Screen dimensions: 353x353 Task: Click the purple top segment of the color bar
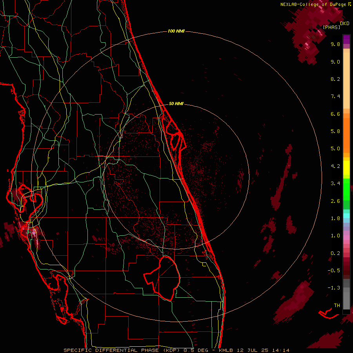(x=346, y=39)
